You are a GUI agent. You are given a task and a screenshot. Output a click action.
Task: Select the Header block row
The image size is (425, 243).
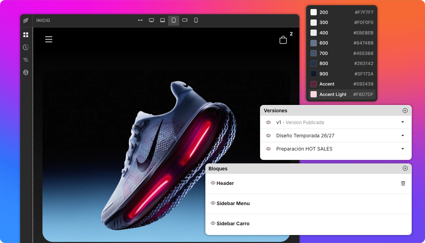coord(308,184)
